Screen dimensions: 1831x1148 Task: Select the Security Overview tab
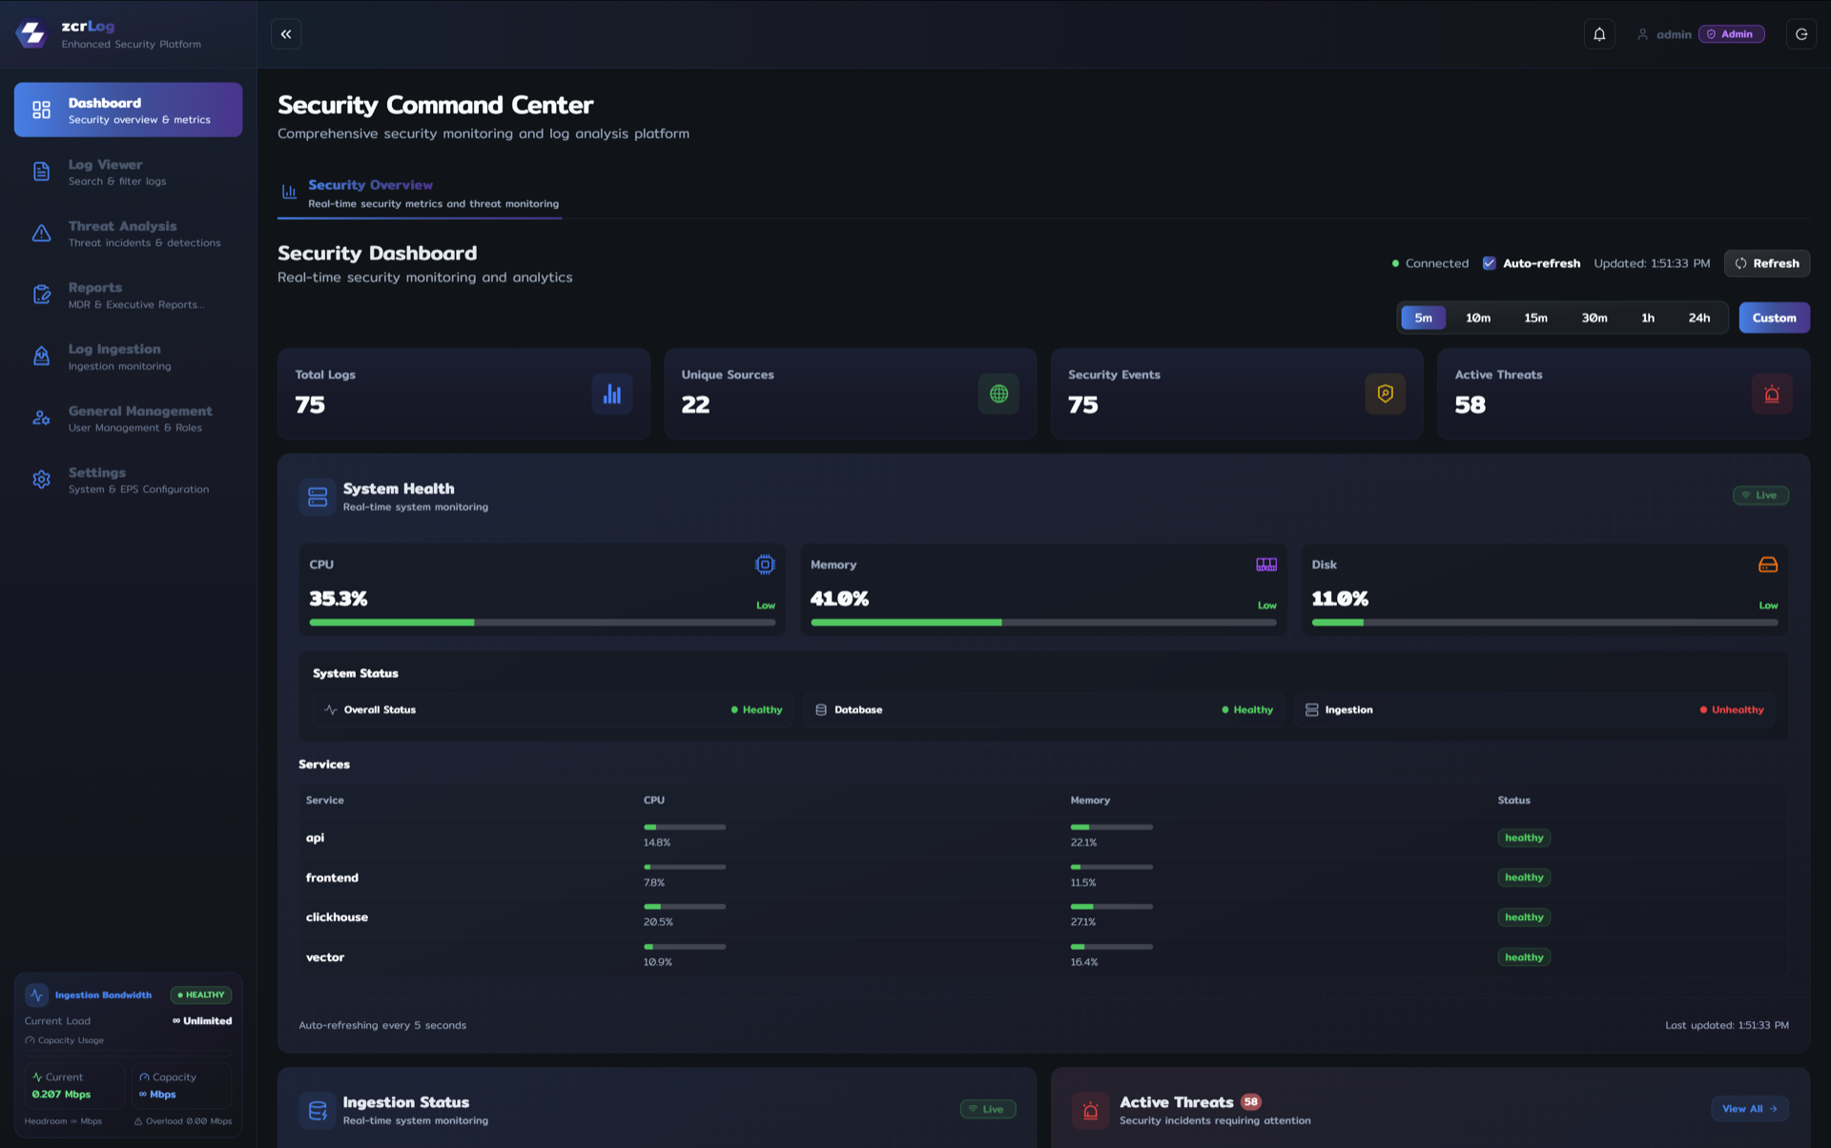coord(420,194)
